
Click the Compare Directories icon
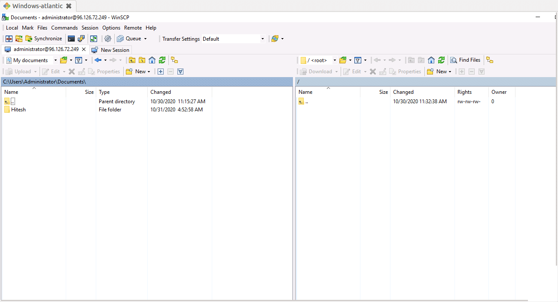9,39
